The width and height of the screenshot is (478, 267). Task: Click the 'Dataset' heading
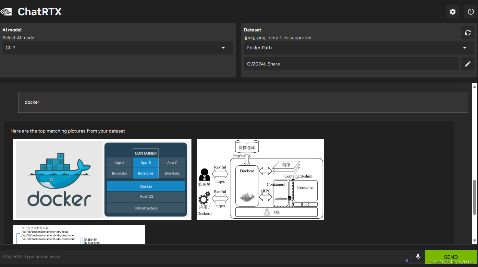[x=252, y=30]
